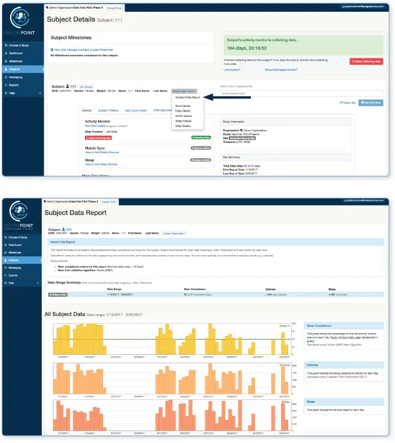Screen dimensions: 395x443
Task: Click Steps legend swatch in steps chart
Action: tap(283, 402)
